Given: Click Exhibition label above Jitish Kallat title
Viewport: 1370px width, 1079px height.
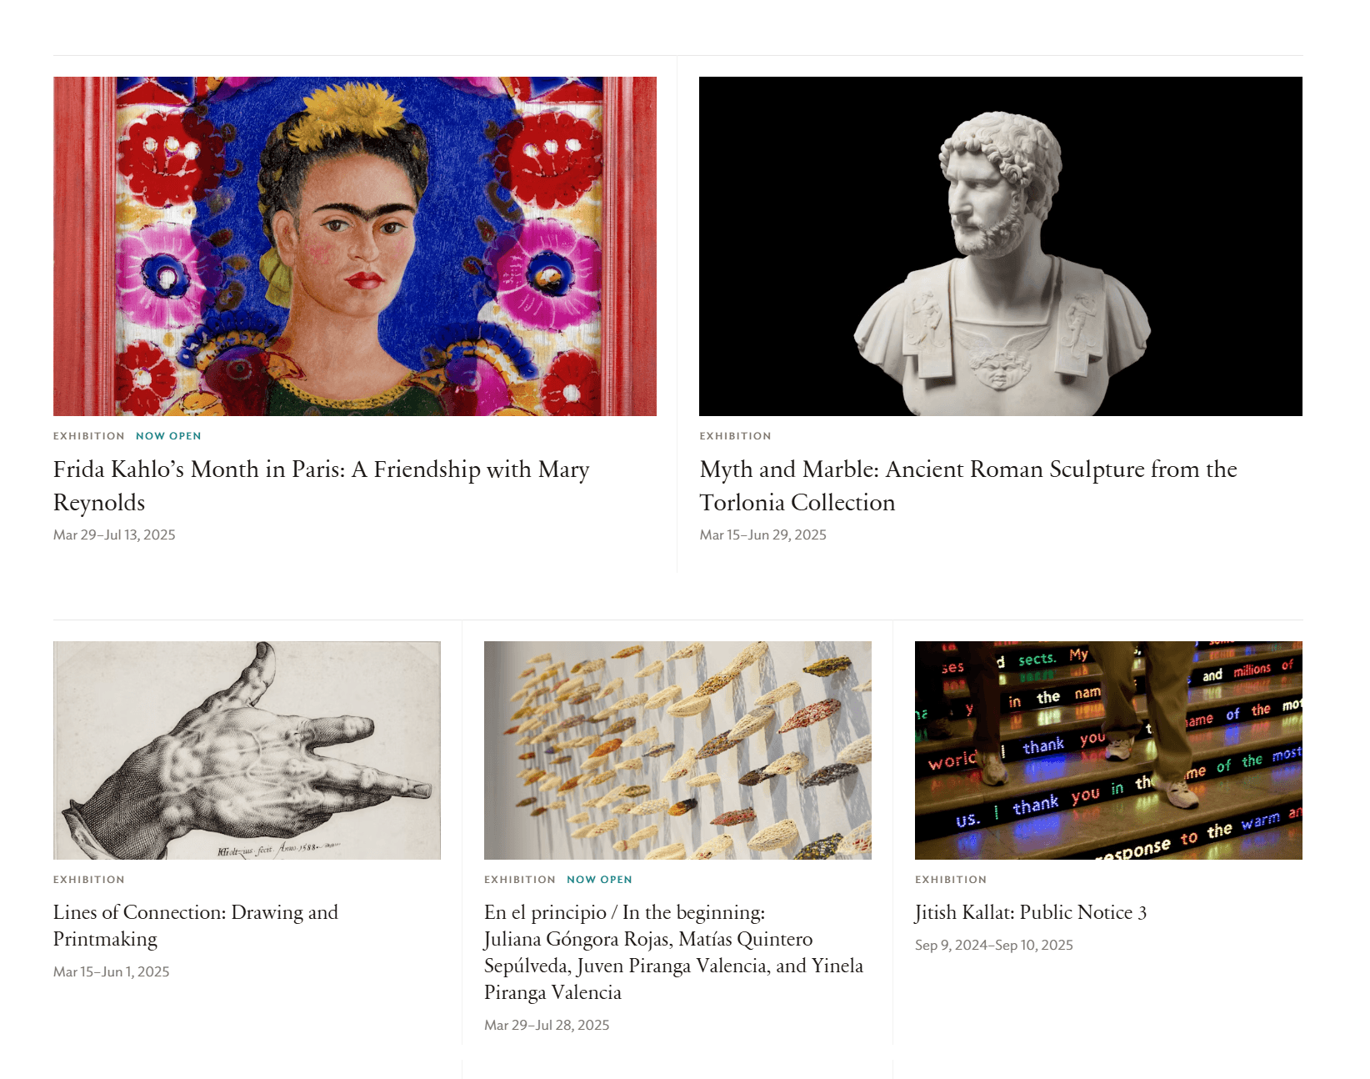Looking at the screenshot, I should 951,880.
